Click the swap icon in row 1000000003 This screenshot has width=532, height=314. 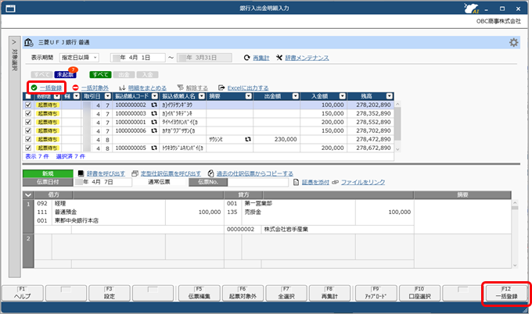pyautogui.click(x=154, y=113)
